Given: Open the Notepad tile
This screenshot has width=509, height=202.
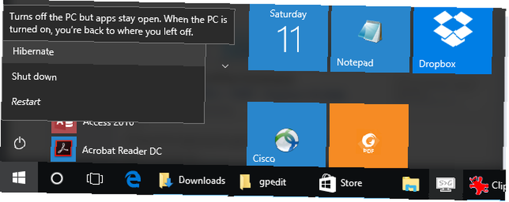Looking at the screenshot, I should [370, 39].
